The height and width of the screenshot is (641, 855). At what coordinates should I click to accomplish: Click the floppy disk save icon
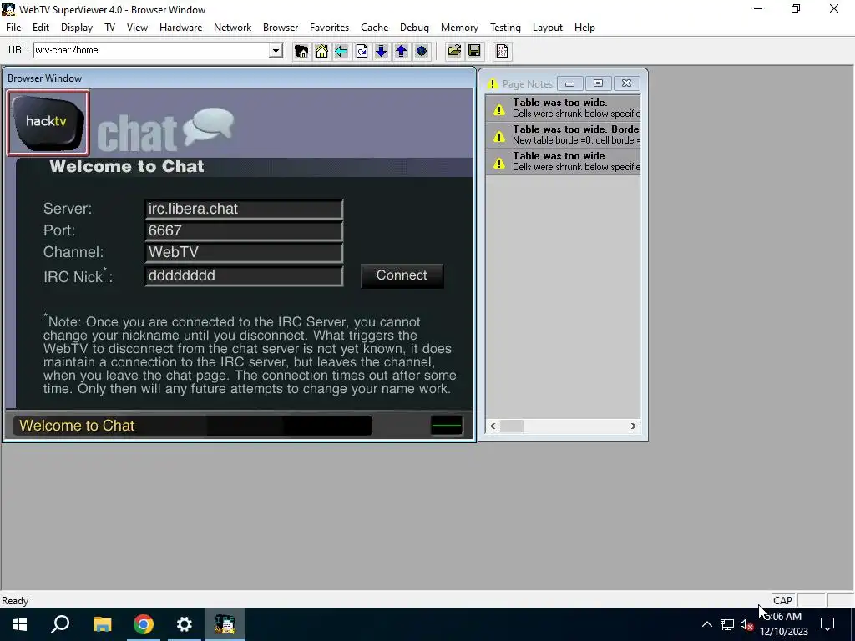tap(474, 51)
